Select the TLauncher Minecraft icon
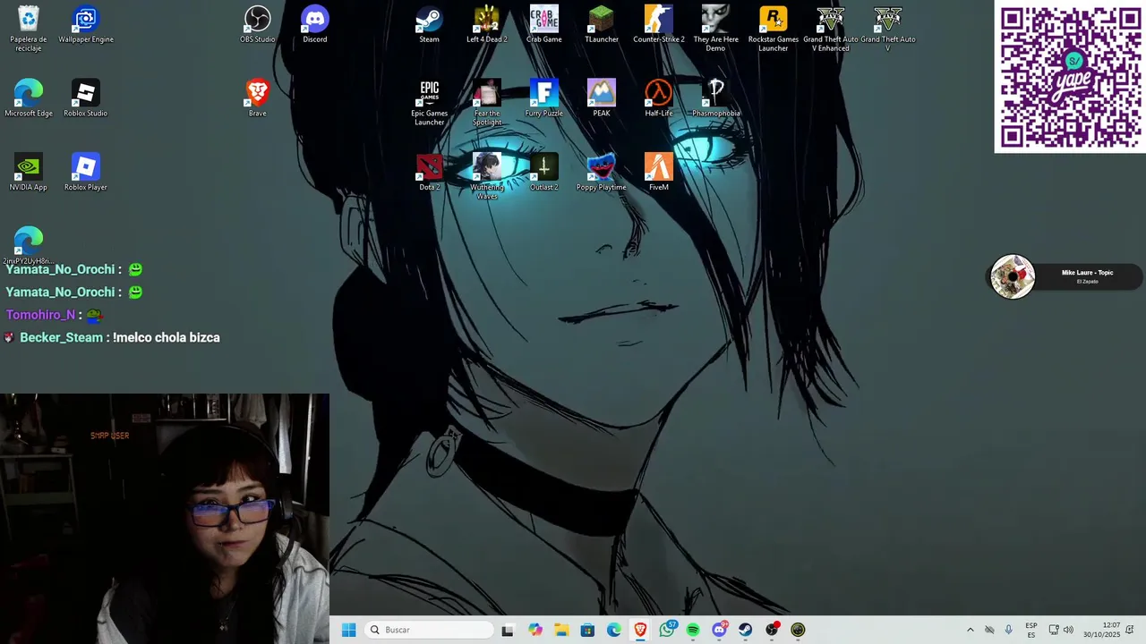The width and height of the screenshot is (1146, 644). (x=602, y=24)
